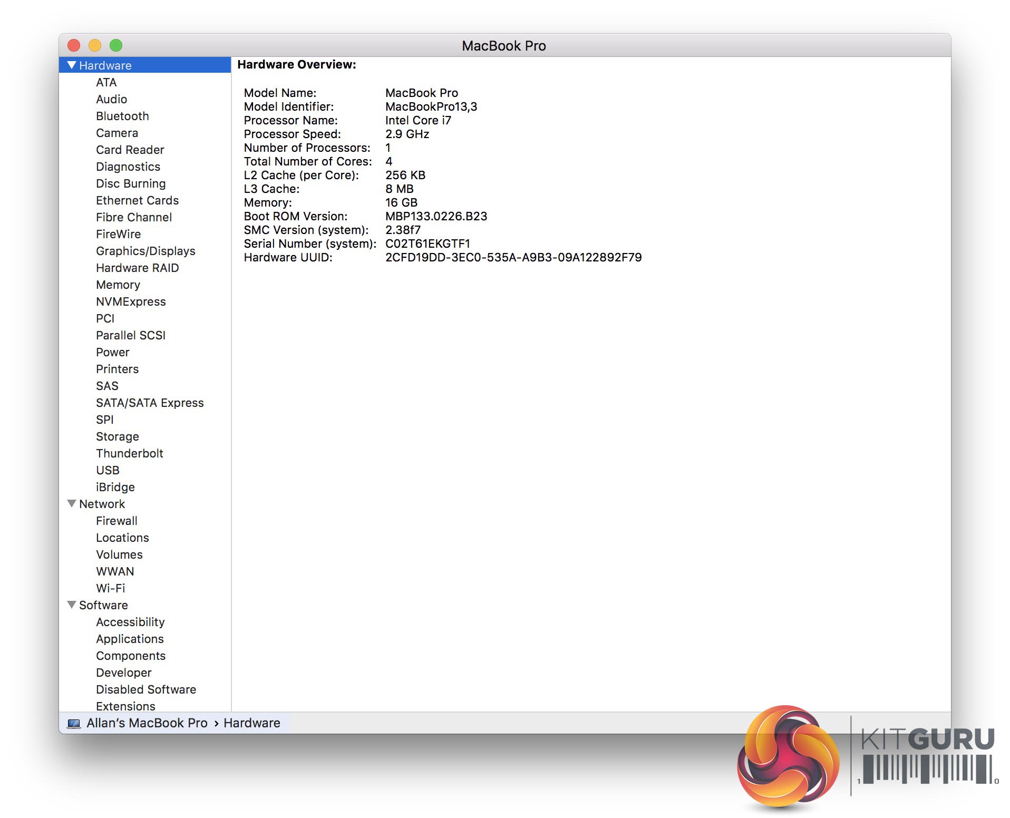Select USB in the sidebar
This screenshot has height=818, width=1010.
coord(108,470)
